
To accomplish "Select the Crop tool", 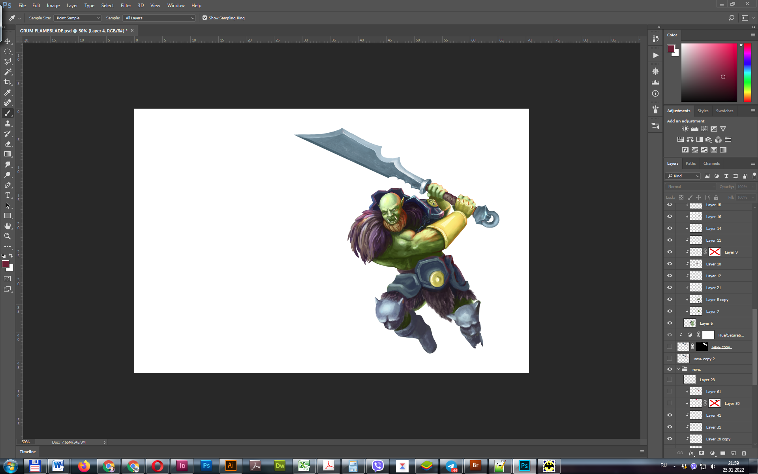I will click(x=8, y=82).
